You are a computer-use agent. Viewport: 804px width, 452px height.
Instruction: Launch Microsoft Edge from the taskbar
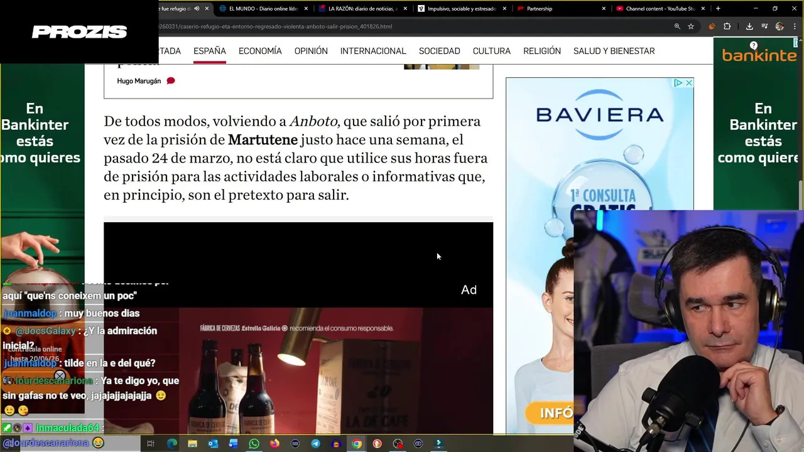[x=171, y=444]
